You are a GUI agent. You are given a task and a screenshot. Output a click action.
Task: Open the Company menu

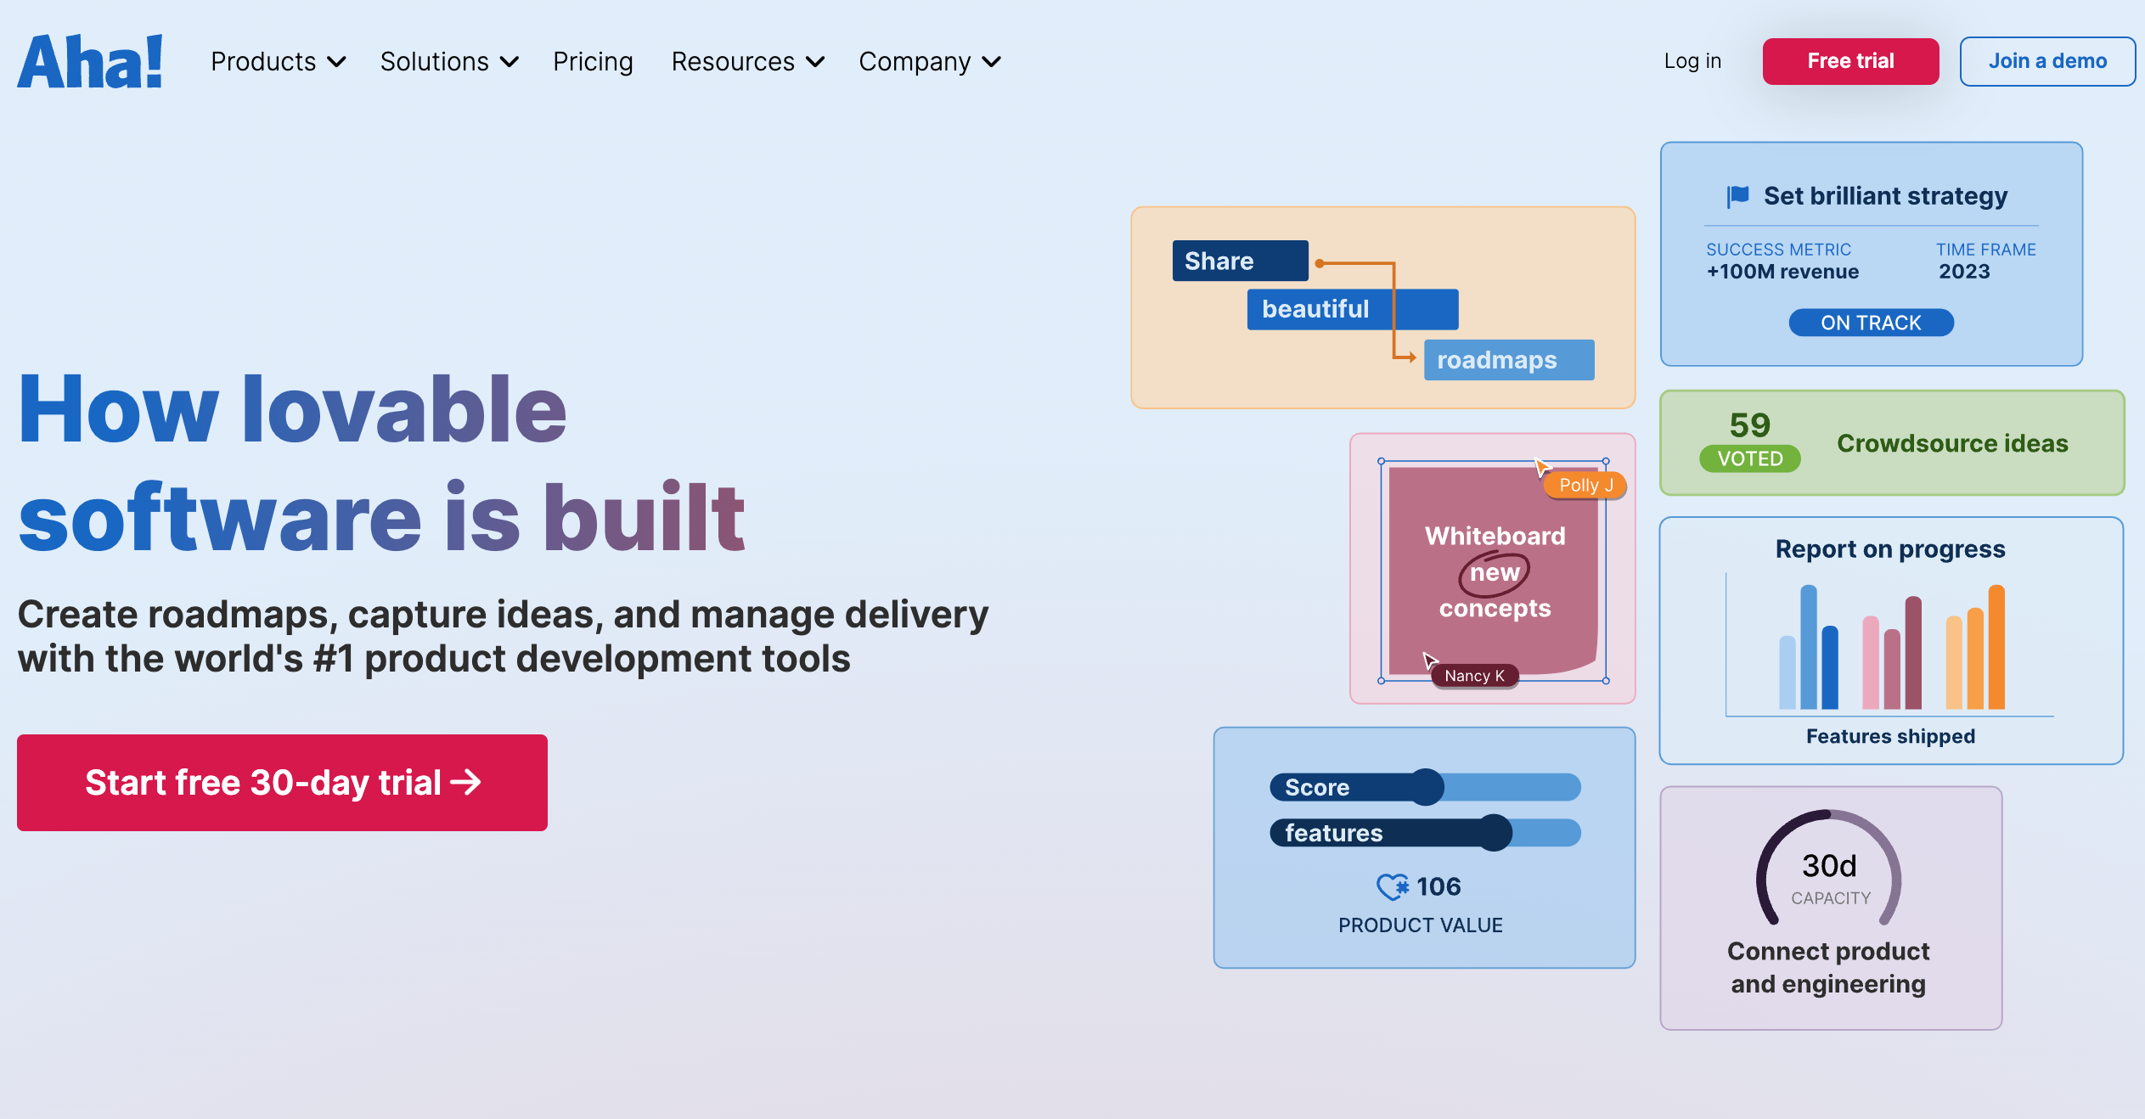pyautogui.click(x=930, y=62)
